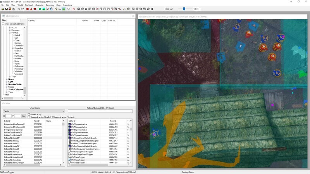Sort Object Window by Users column
The width and height of the screenshot is (310, 174).
pos(104,20)
